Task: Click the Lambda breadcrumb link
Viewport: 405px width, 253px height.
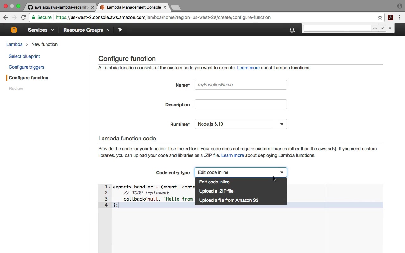Action: 14,44
